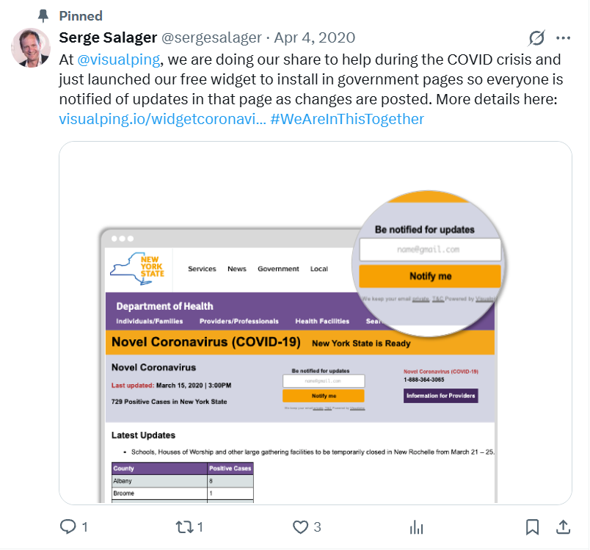The width and height of the screenshot is (590, 550).
Task: Click the orange Notify me button in the magnifier
Action: click(x=430, y=276)
